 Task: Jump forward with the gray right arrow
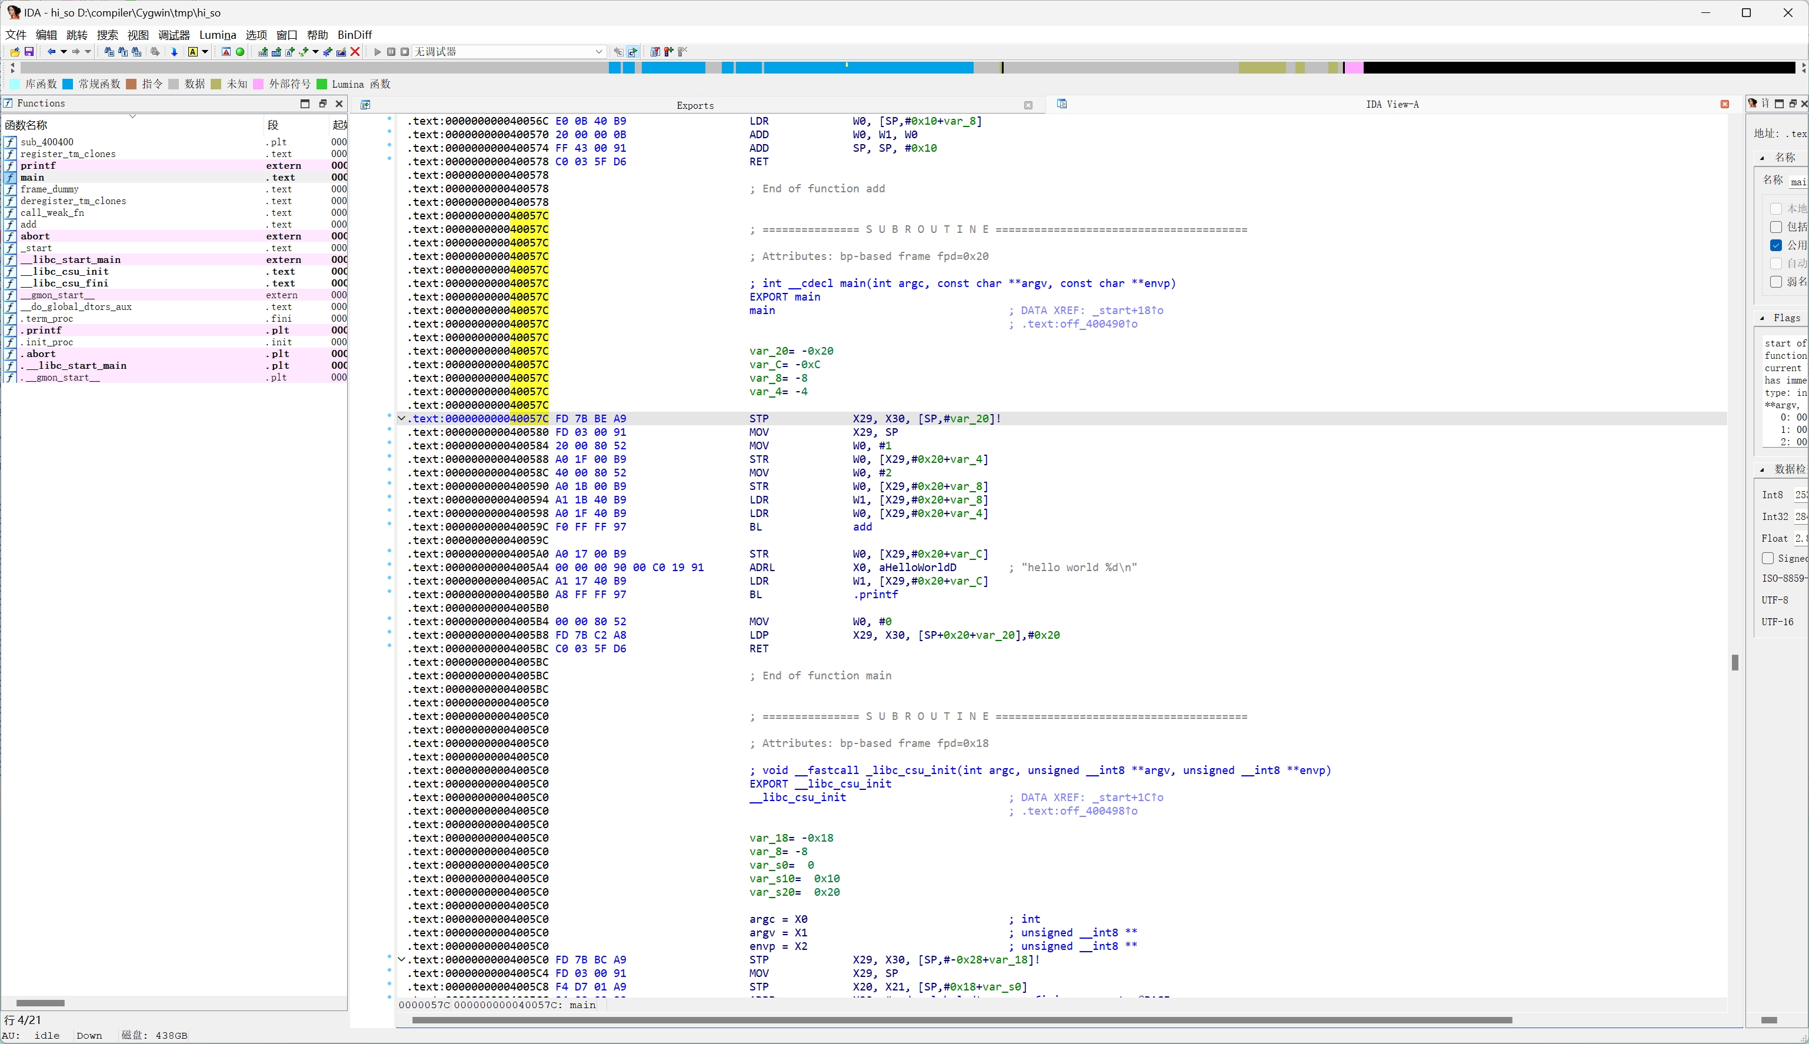tap(76, 52)
